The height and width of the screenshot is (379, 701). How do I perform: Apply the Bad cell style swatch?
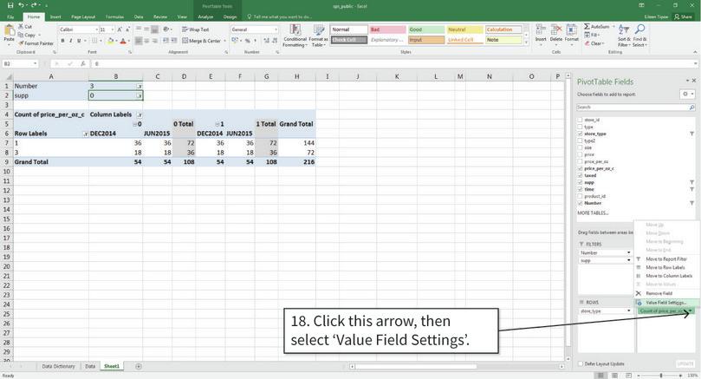(387, 29)
